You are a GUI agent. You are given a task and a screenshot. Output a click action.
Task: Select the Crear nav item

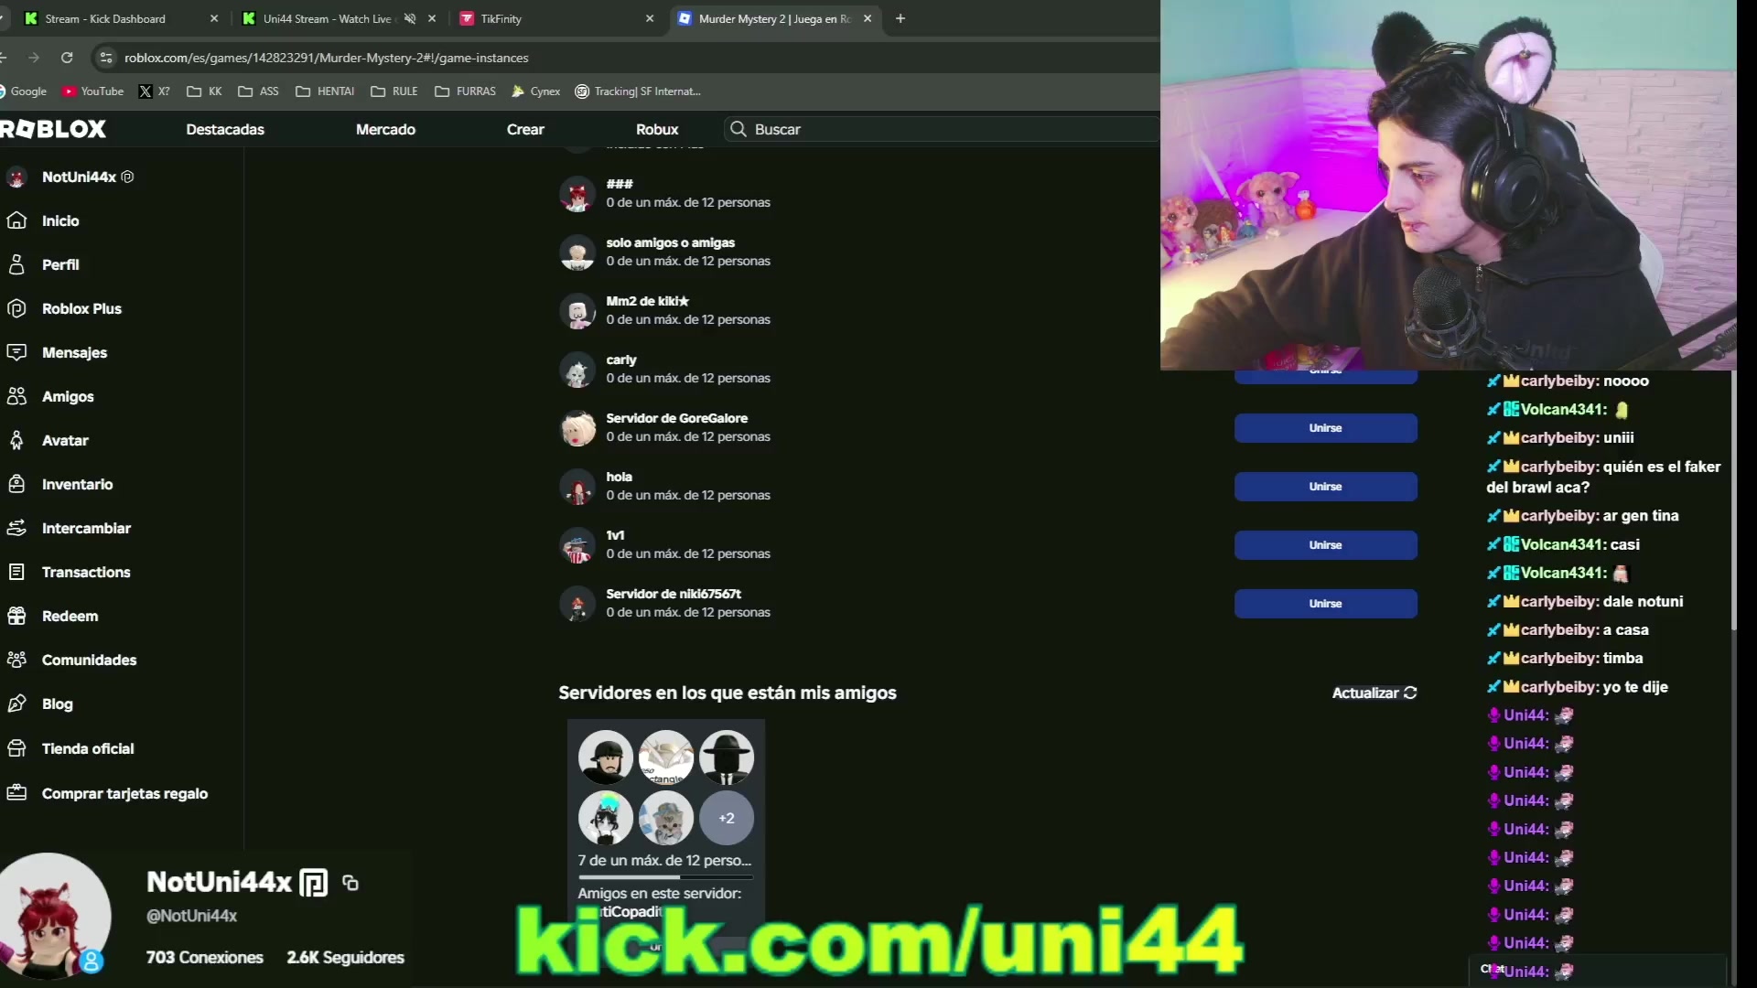pyautogui.click(x=525, y=129)
